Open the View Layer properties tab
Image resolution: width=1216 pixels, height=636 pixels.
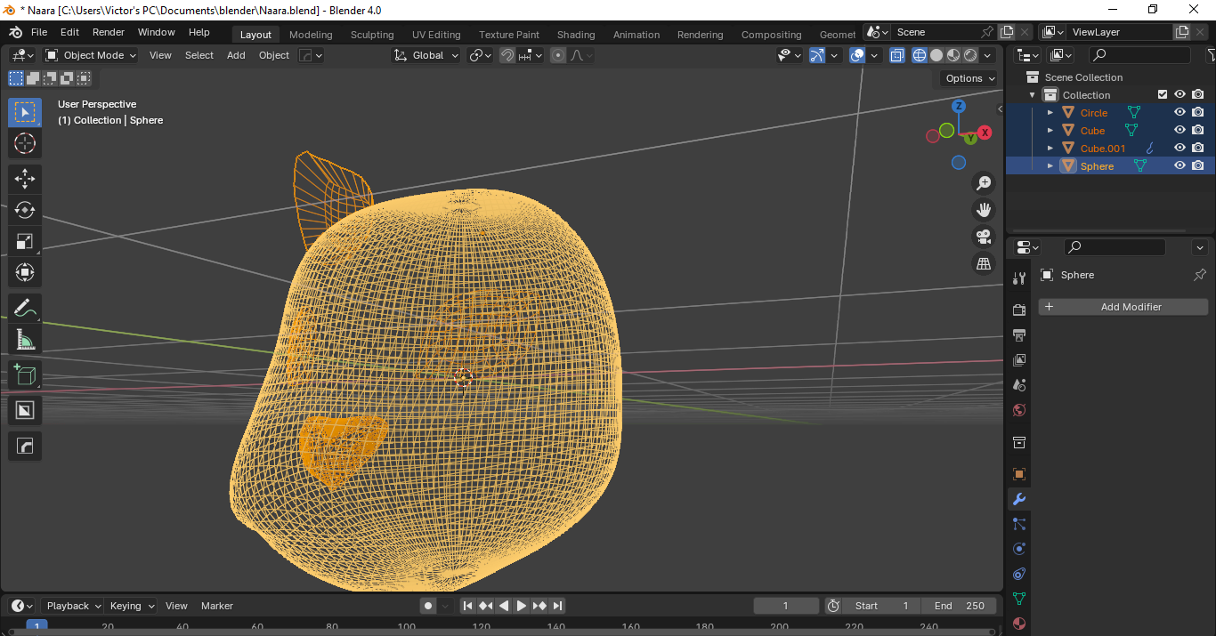click(x=1019, y=360)
